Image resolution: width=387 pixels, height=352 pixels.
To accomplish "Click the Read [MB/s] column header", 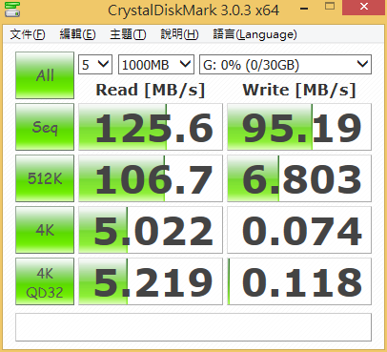I will pos(151,90).
